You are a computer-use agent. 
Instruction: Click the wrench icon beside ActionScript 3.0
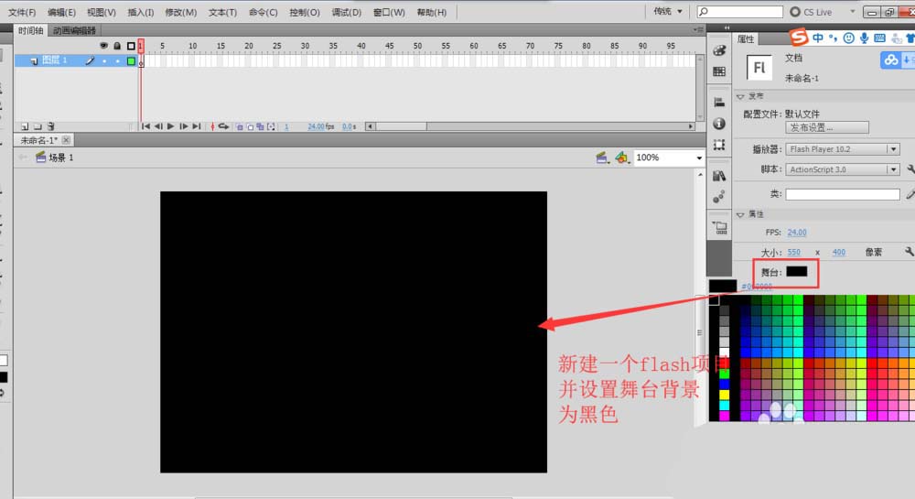tap(910, 169)
